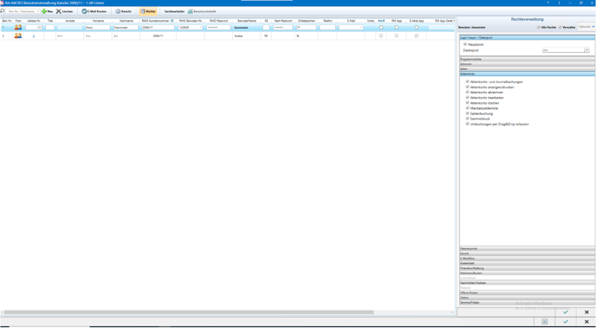Toggle Aktenkonto bearbeiten checkbox
This screenshot has width=596, height=328.
tap(467, 98)
